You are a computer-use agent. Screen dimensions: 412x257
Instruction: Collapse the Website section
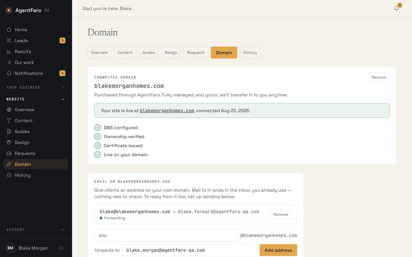coord(36,99)
